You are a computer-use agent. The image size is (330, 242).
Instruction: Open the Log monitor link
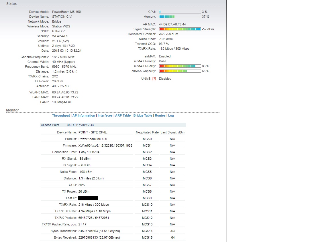coord(171,115)
